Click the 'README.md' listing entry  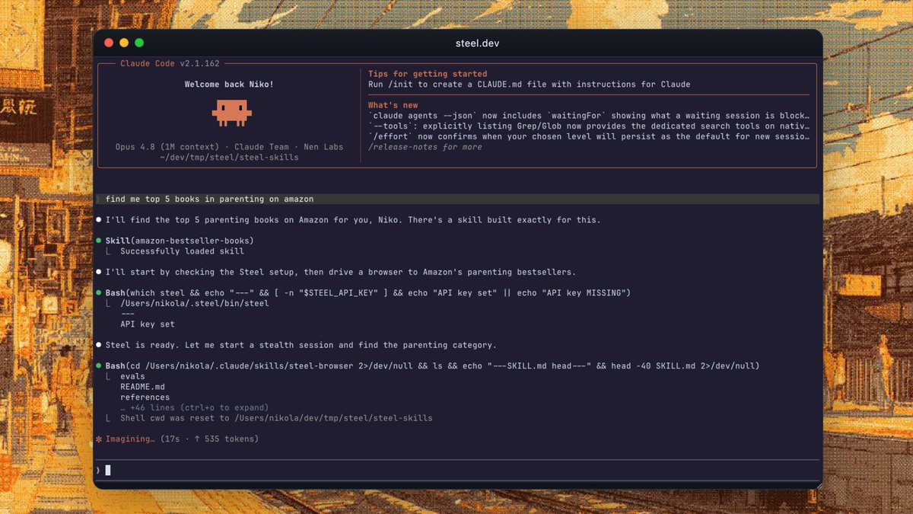point(142,387)
